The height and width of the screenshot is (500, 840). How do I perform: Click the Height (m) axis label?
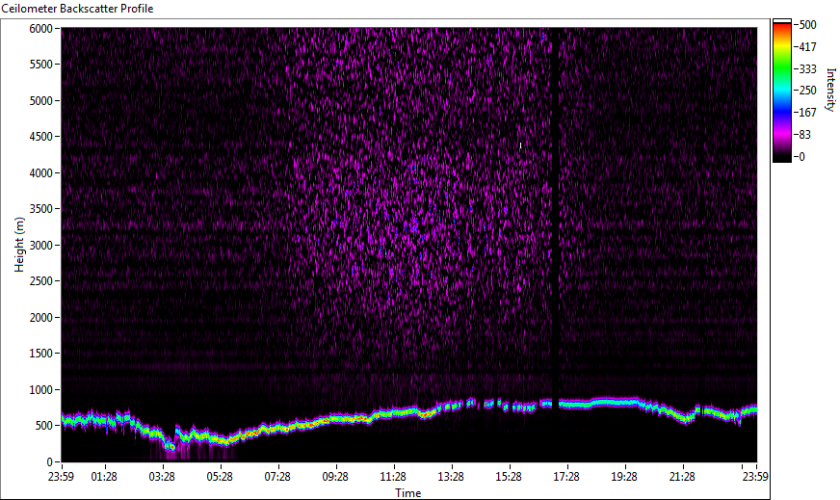coord(19,245)
